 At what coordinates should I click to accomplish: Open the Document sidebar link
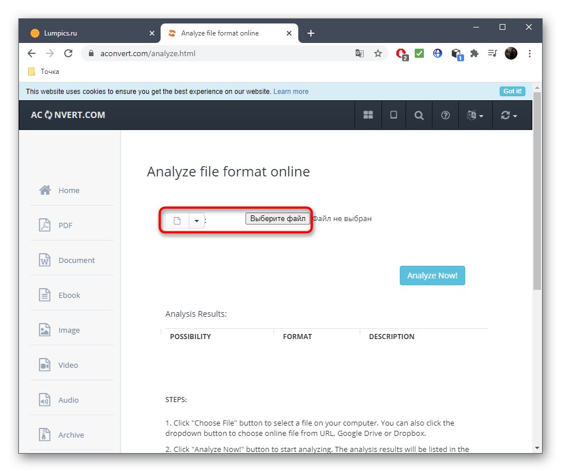click(x=76, y=260)
